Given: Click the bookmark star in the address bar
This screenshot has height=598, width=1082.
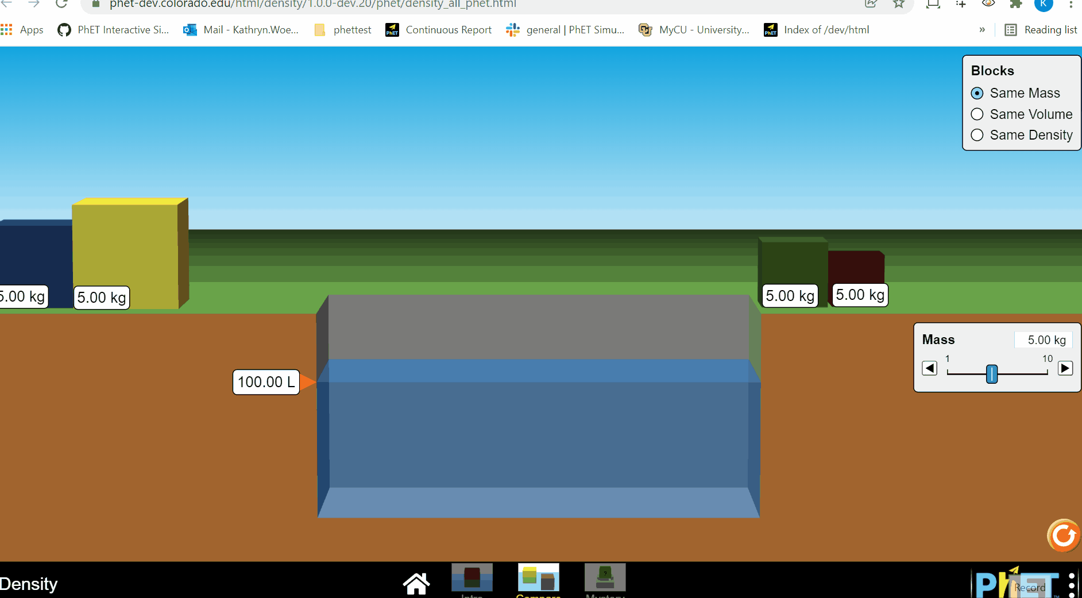Looking at the screenshot, I should click(x=898, y=5).
